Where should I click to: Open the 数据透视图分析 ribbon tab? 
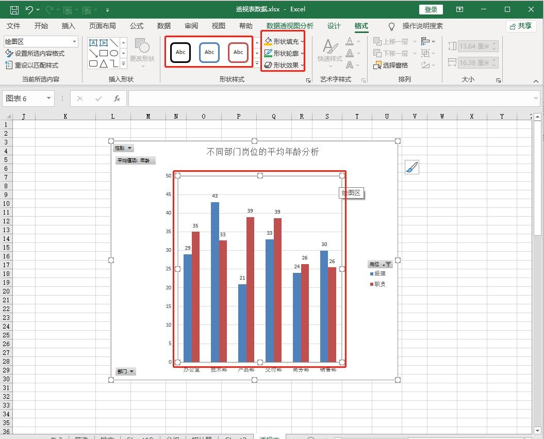tap(289, 26)
